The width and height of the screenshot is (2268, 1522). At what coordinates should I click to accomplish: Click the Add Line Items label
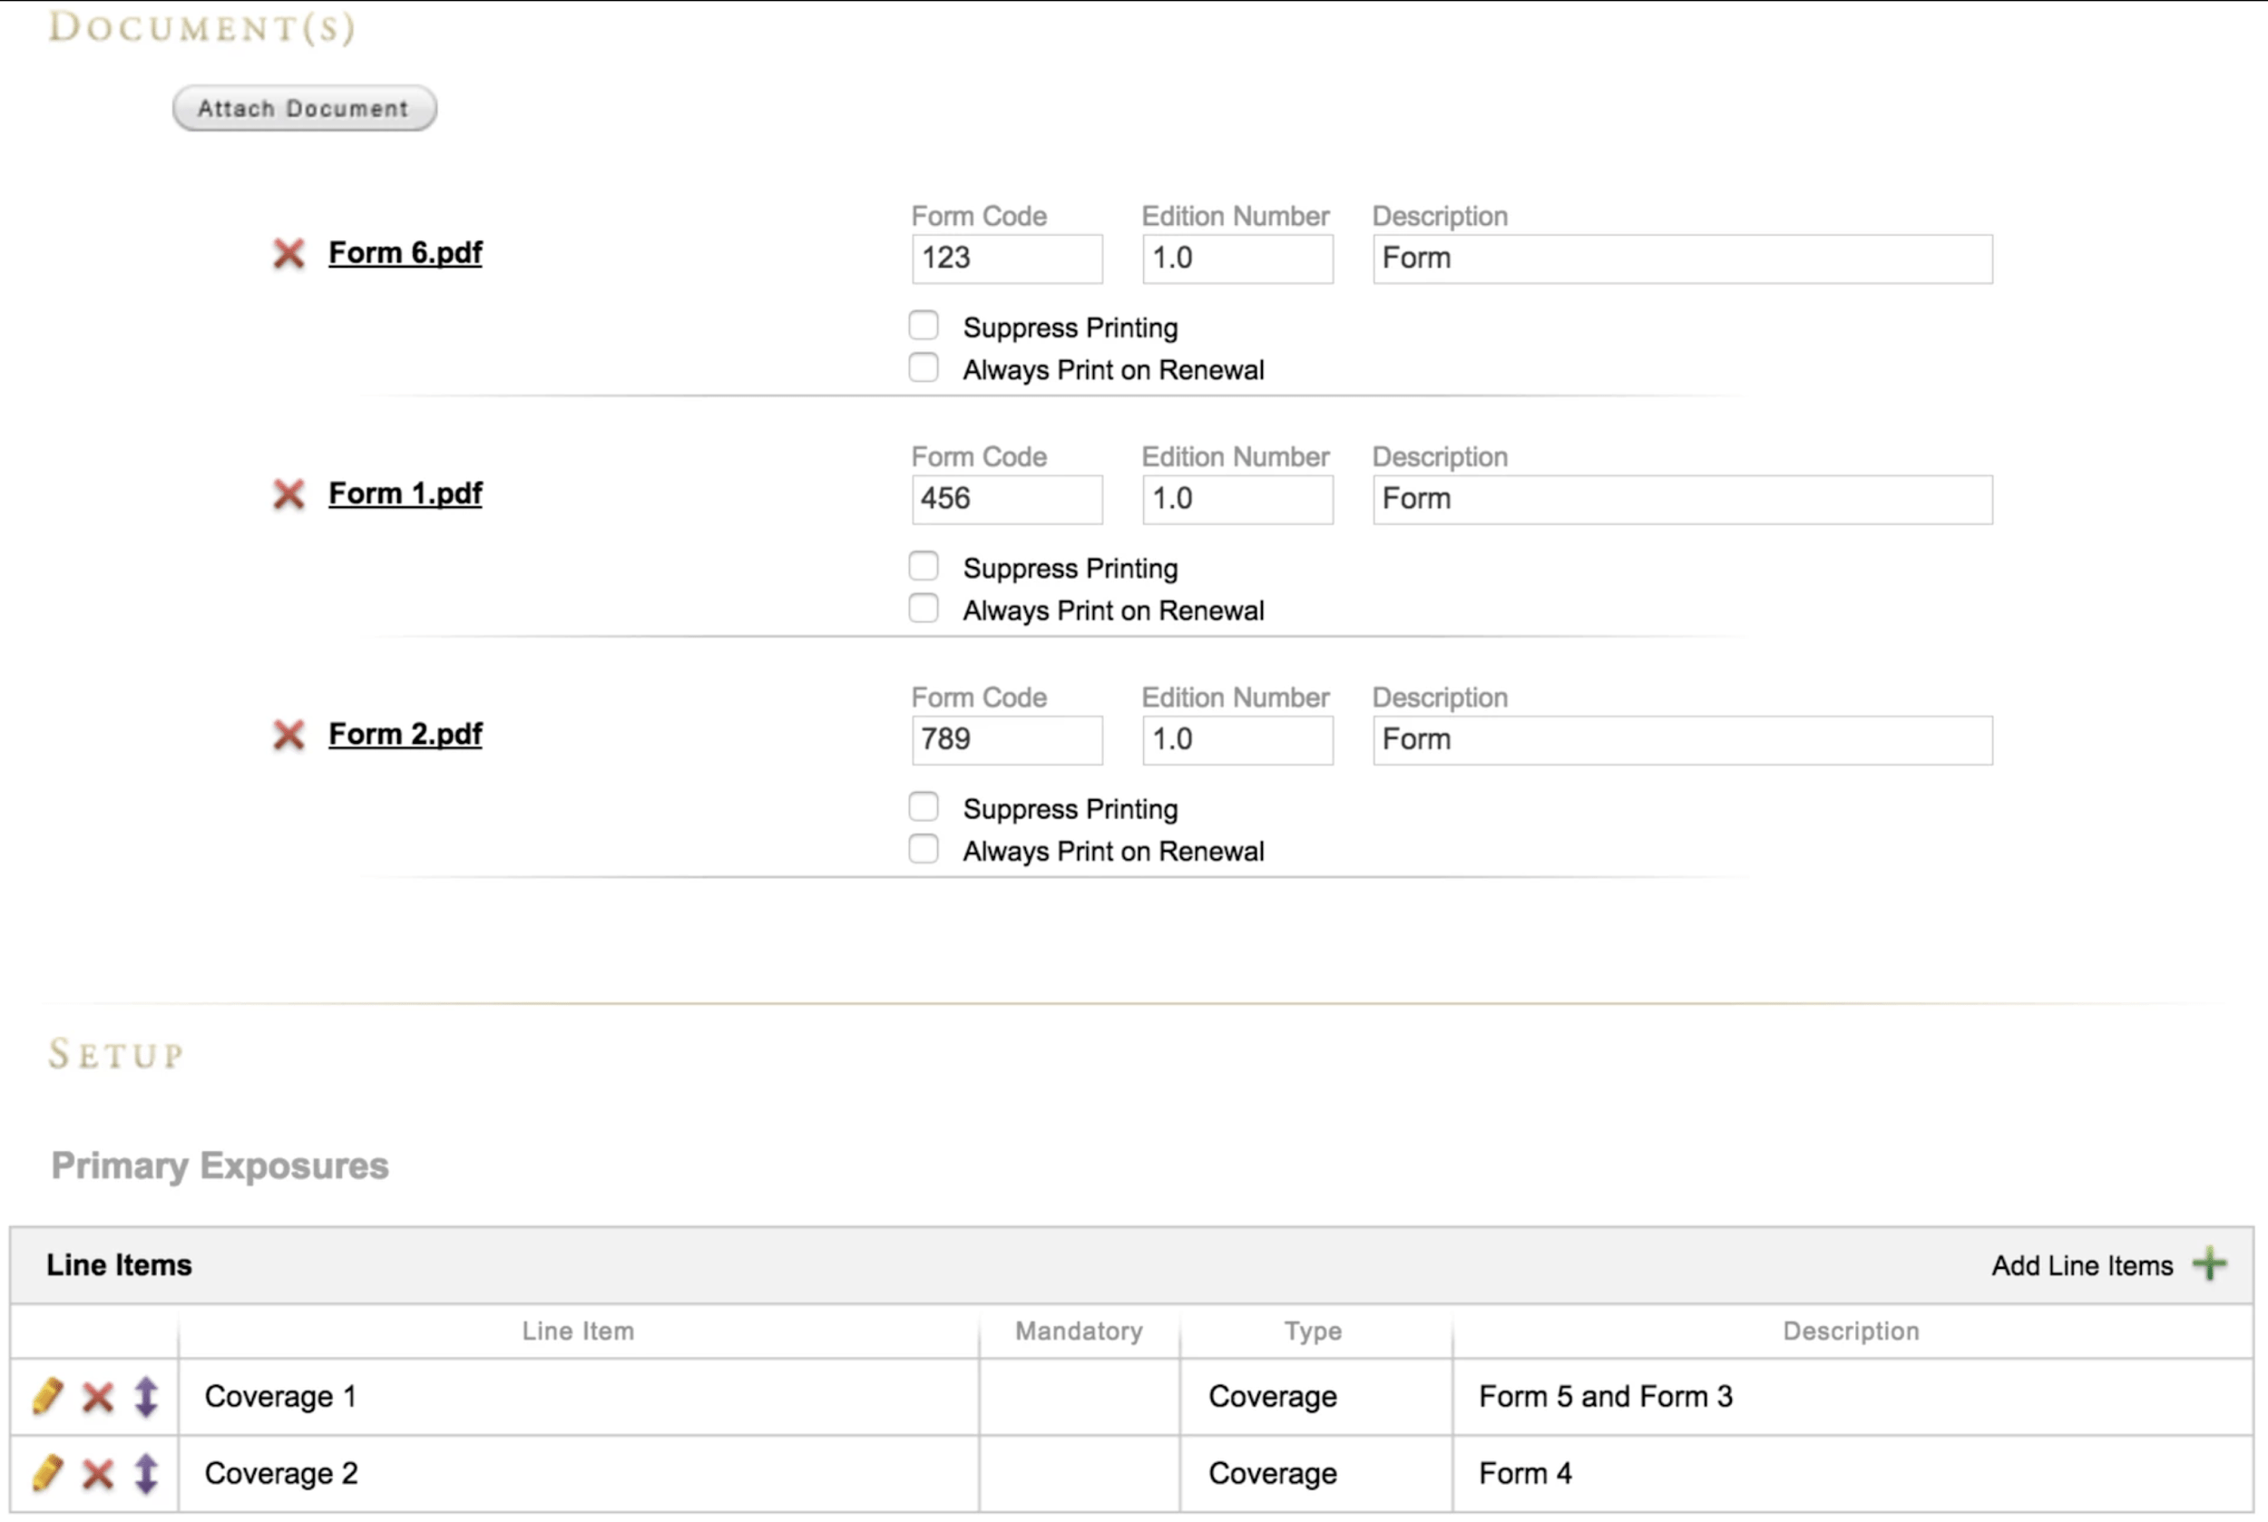[2080, 1264]
